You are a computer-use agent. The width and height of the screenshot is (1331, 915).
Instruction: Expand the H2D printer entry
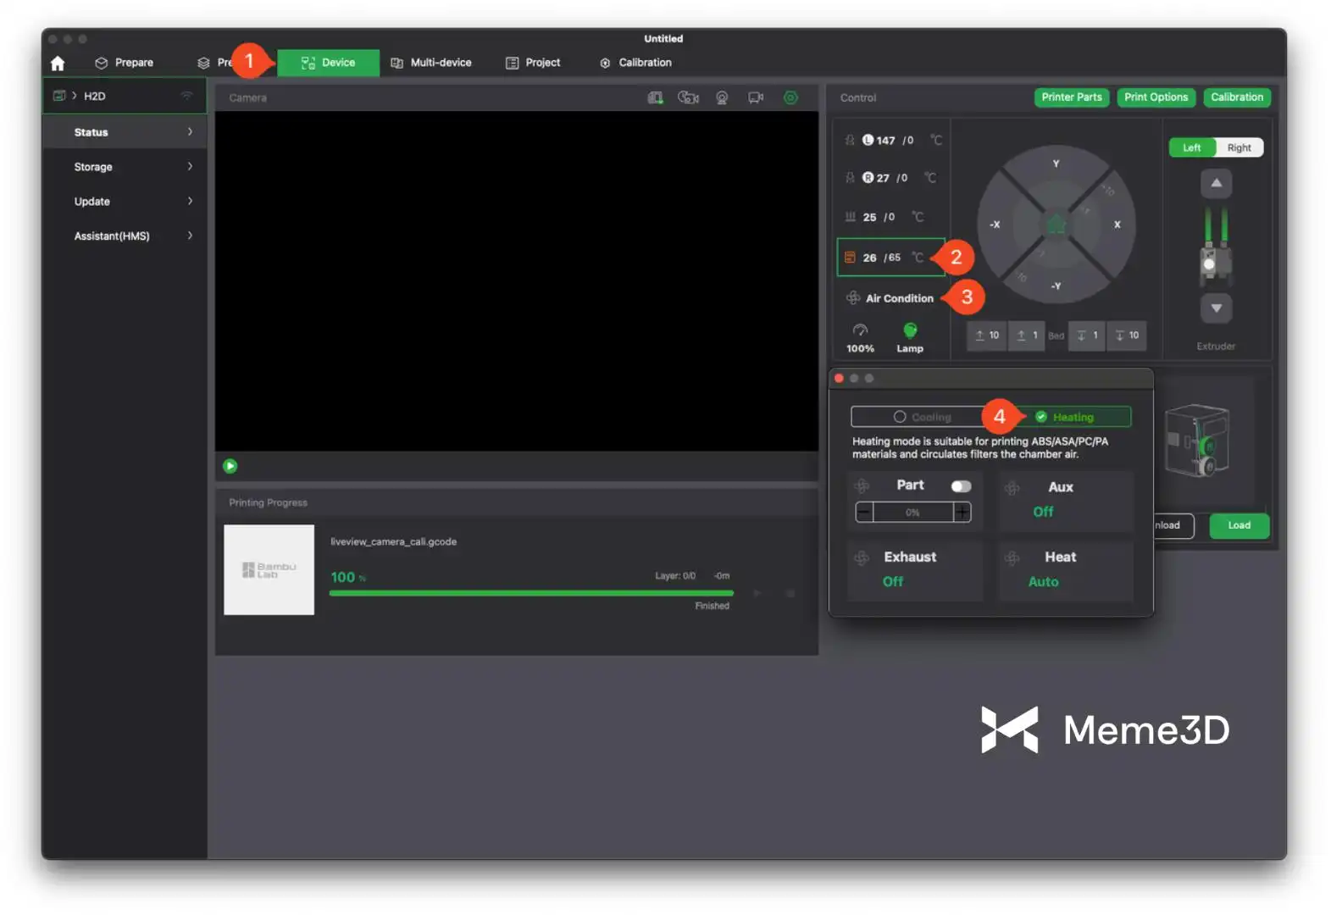click(x=75, y=97)
